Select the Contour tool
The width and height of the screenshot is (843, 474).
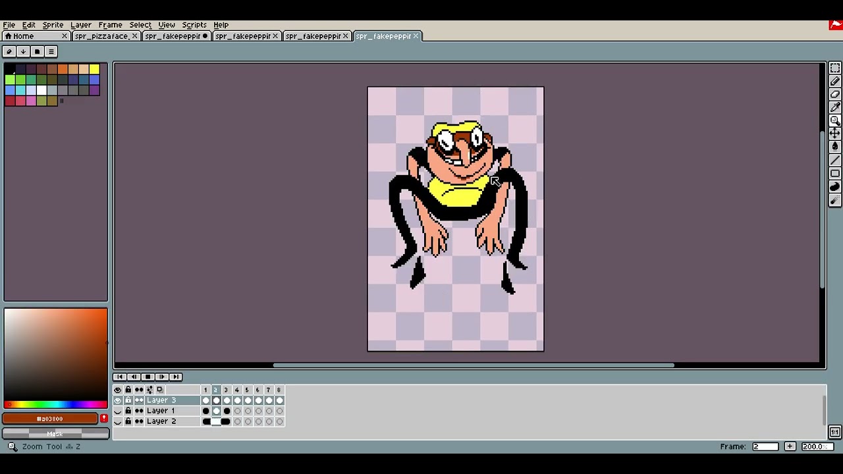tap(834, 187)
